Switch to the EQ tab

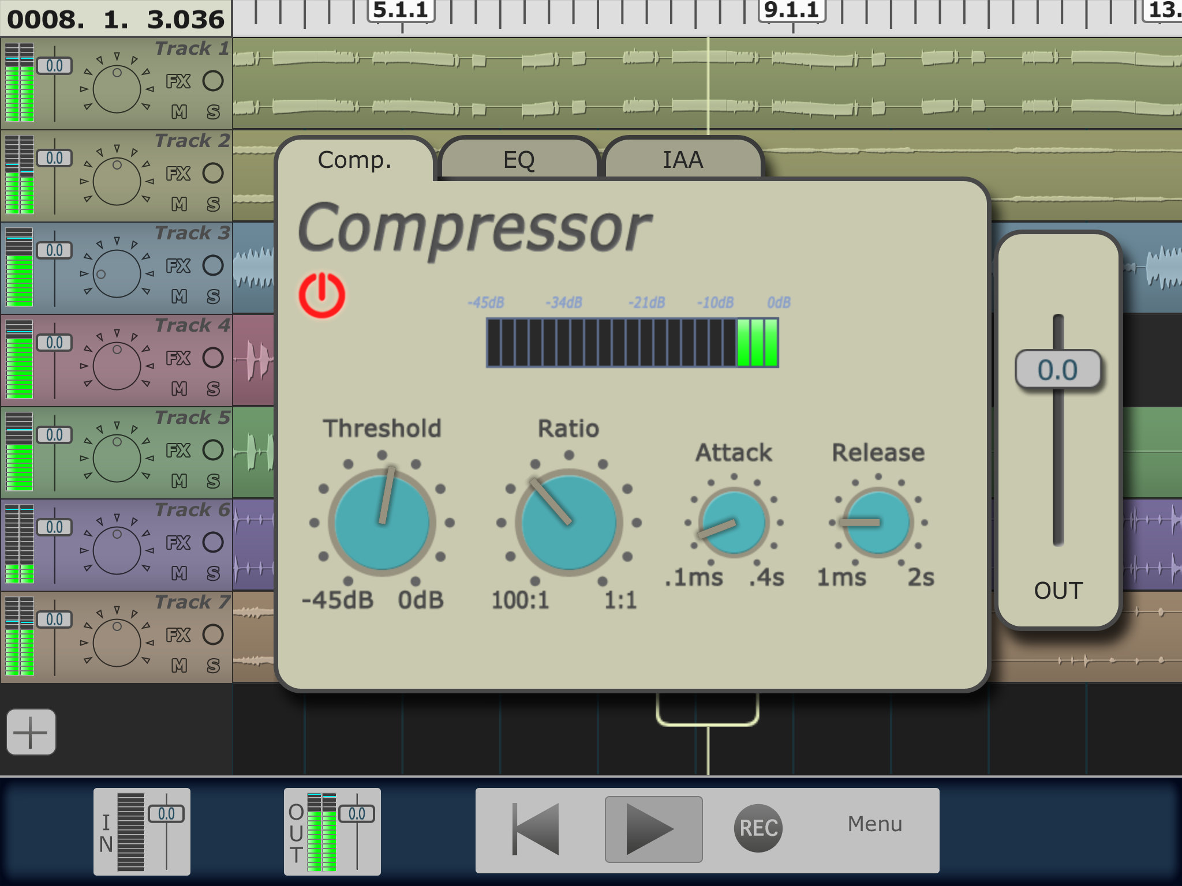[518, 160]
